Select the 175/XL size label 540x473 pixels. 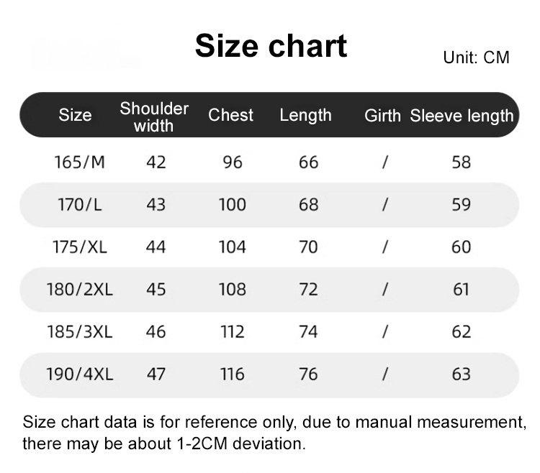point(79,247)
